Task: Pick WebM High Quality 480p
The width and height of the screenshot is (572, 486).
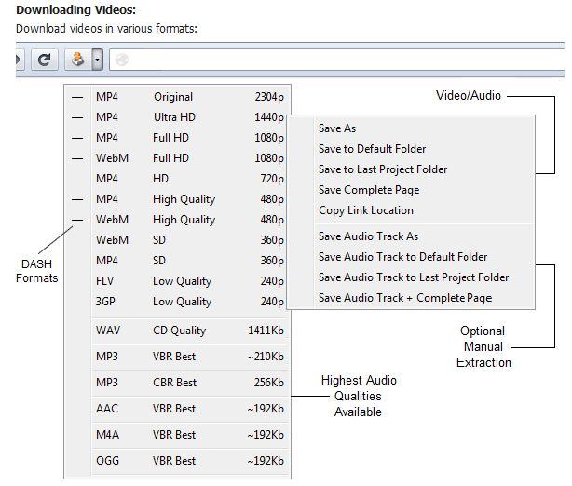Action: 178,220
